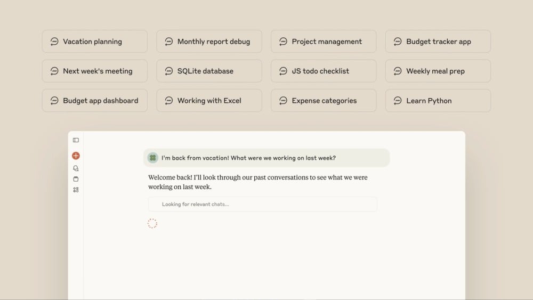Viewport: 533px width, 300px height.
Task: Click the JS todo checklist chat
Action: [x=324, y=71]
